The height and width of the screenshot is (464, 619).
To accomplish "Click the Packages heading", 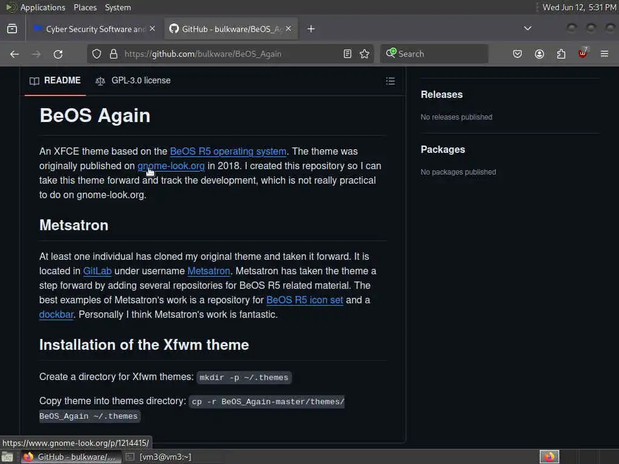I will [442, 150].
